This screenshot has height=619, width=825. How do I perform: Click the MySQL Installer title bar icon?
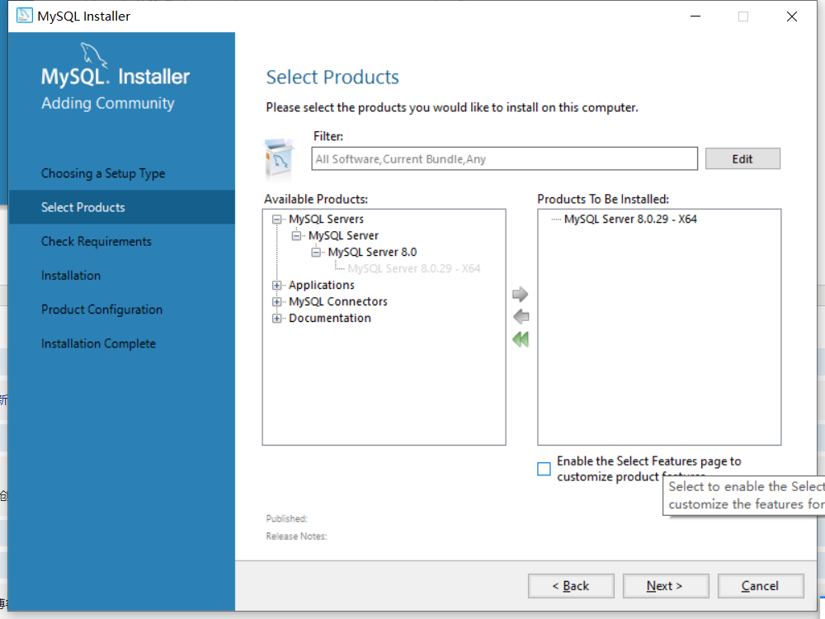(24, 16)
